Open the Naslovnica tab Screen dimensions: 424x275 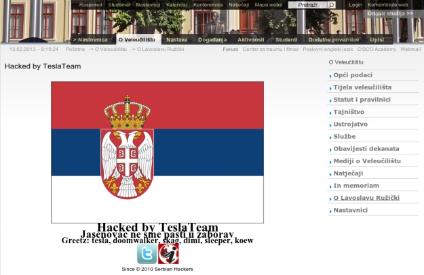click(x=90, y=40)
